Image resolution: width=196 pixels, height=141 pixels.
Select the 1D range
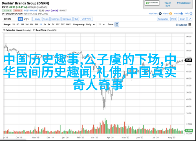(x=14, y=24)
